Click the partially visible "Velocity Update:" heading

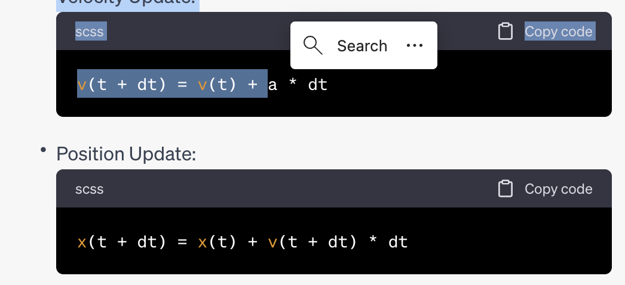(126, 3)
